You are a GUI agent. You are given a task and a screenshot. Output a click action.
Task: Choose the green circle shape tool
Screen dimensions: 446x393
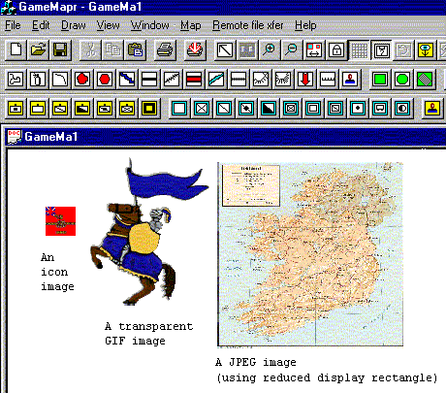pyautogui.click(x=402, y=80)
